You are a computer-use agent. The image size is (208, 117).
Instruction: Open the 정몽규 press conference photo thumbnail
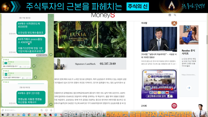click(159, 39)
